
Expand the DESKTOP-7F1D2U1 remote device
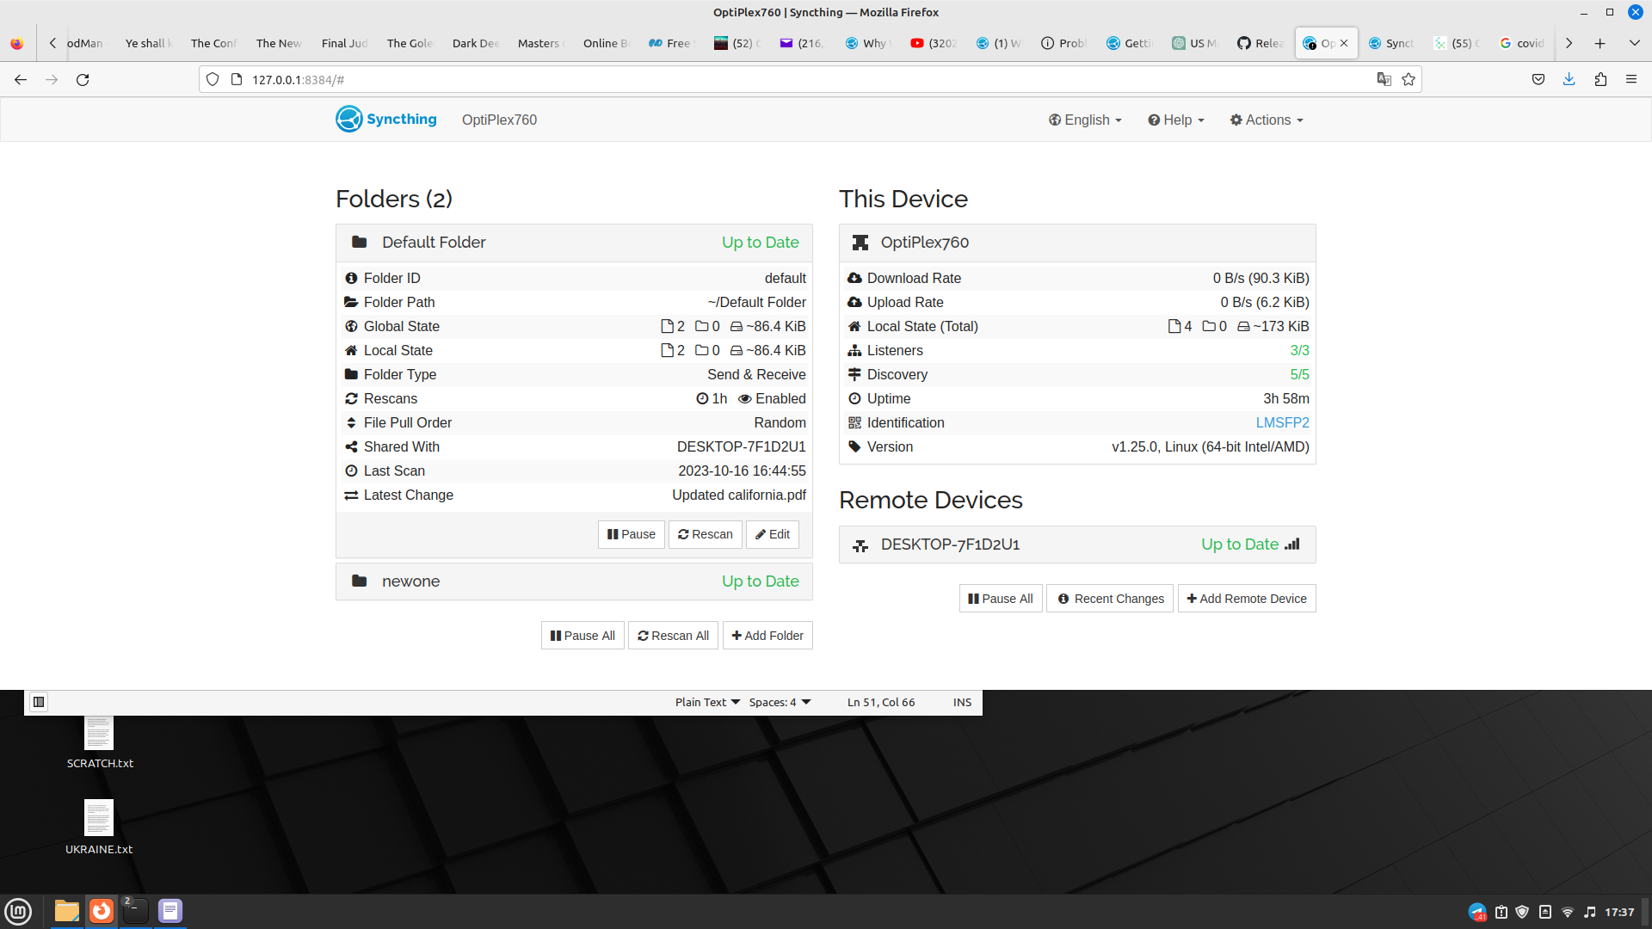pos(1077,544)
